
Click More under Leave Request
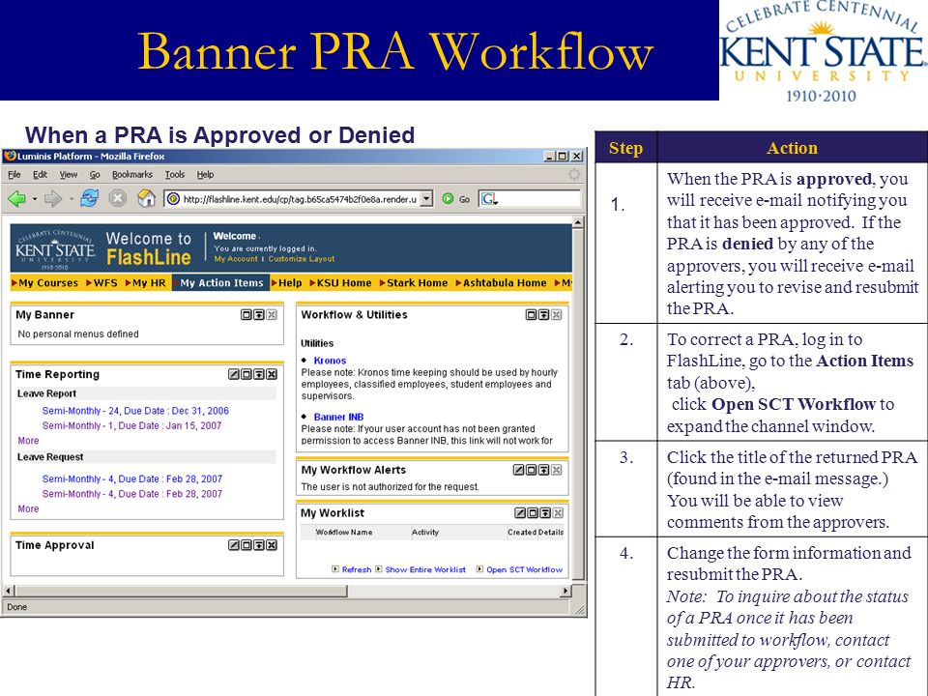[28, 508]
